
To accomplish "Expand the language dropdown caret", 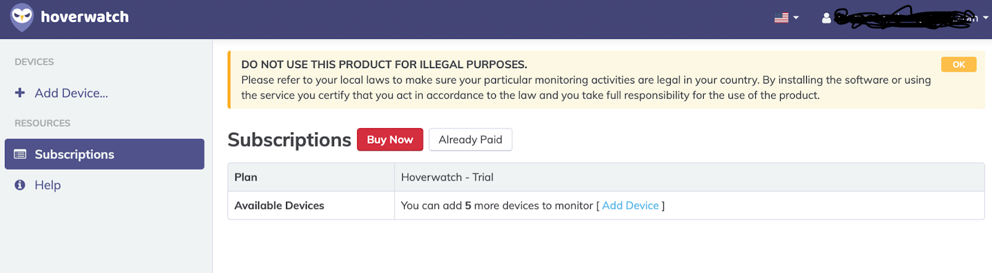I will coord(796,18).
